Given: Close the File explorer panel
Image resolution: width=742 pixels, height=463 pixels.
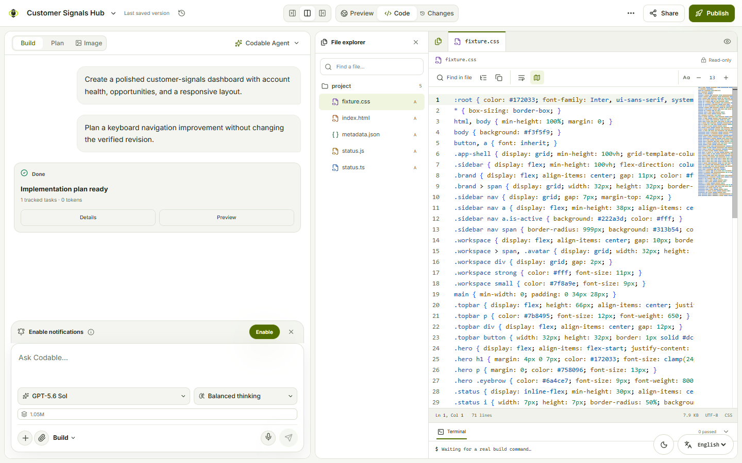Looking at the screenshot, I should coord(416,42).
